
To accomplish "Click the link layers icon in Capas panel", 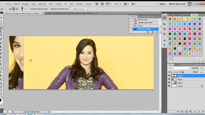I will (x=178, y=111).
